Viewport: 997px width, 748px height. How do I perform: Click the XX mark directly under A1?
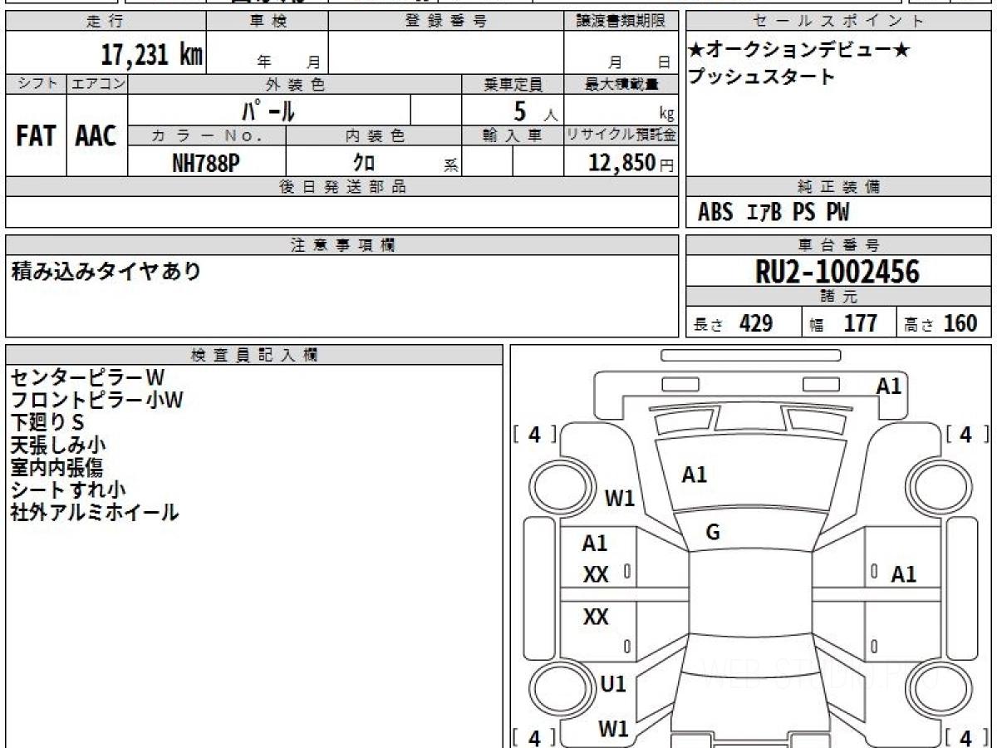(596, 574)
